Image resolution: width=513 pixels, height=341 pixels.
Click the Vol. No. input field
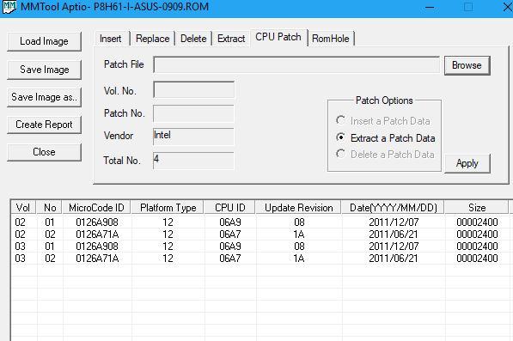(x=193, y=89)
